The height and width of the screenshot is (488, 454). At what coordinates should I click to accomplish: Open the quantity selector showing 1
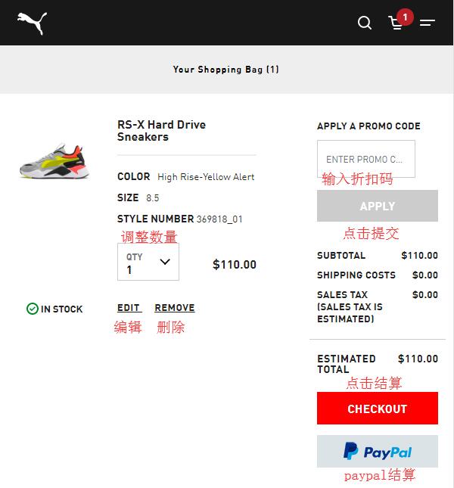pyautogui.click(x=148, y=262)
